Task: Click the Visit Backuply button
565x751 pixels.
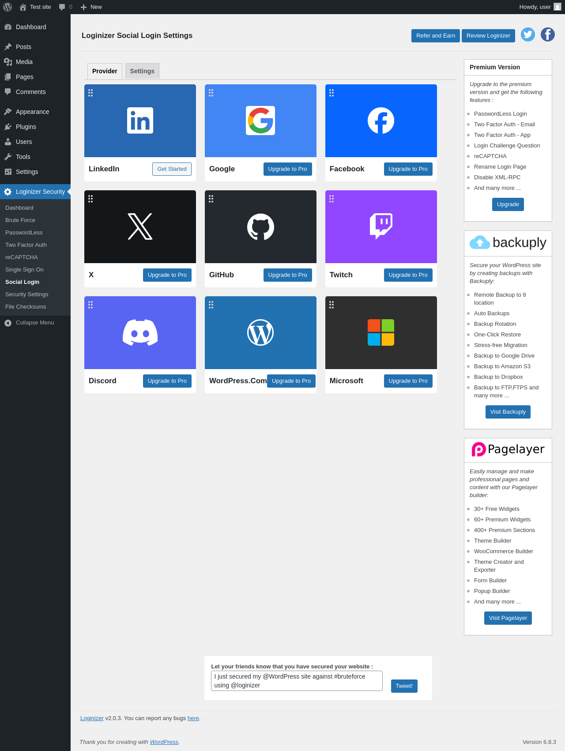Action: coord(508,412)
